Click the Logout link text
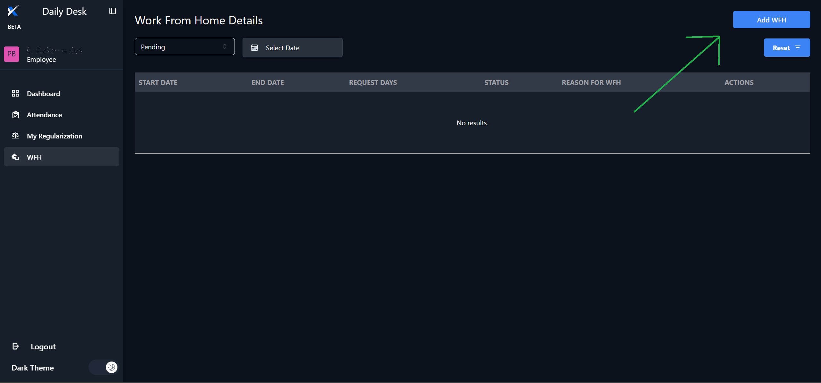Image resolution: width=821 pixels, height=383 pixels. pos(43,347)
